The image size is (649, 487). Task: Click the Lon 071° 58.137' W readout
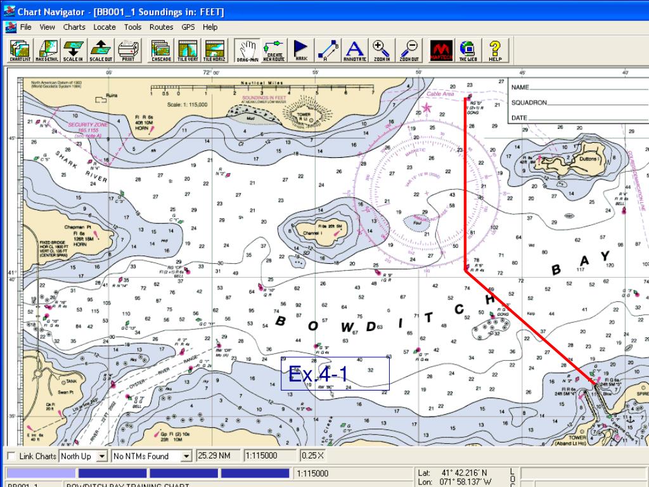[x=454, y=482]
